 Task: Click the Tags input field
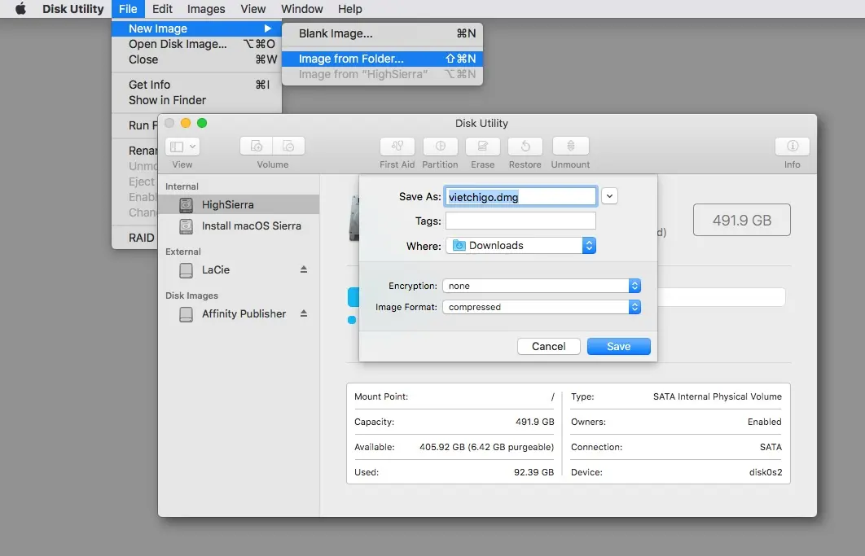pos(520,221)
